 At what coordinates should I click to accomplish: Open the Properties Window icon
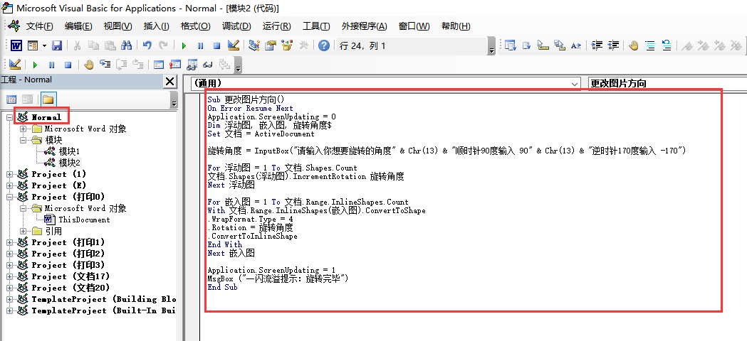(271, 45)
